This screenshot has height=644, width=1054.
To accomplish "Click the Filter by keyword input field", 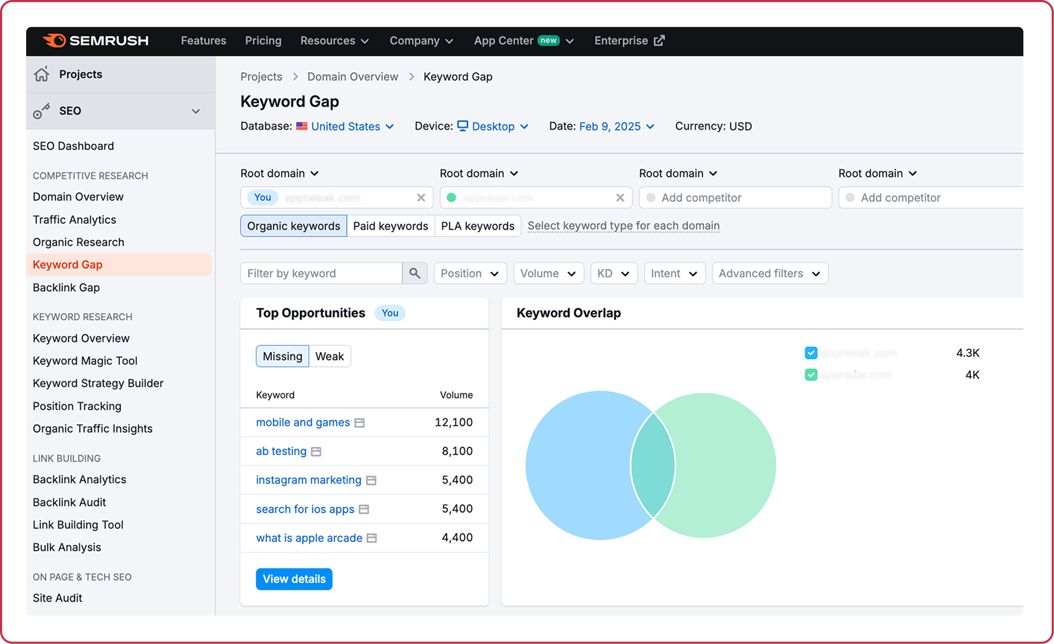I will coord(321,274).
